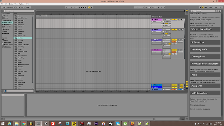224x126 pixels.
Task: Set track 3 Audio monitor to Off
Action: [x=170, y=44]
